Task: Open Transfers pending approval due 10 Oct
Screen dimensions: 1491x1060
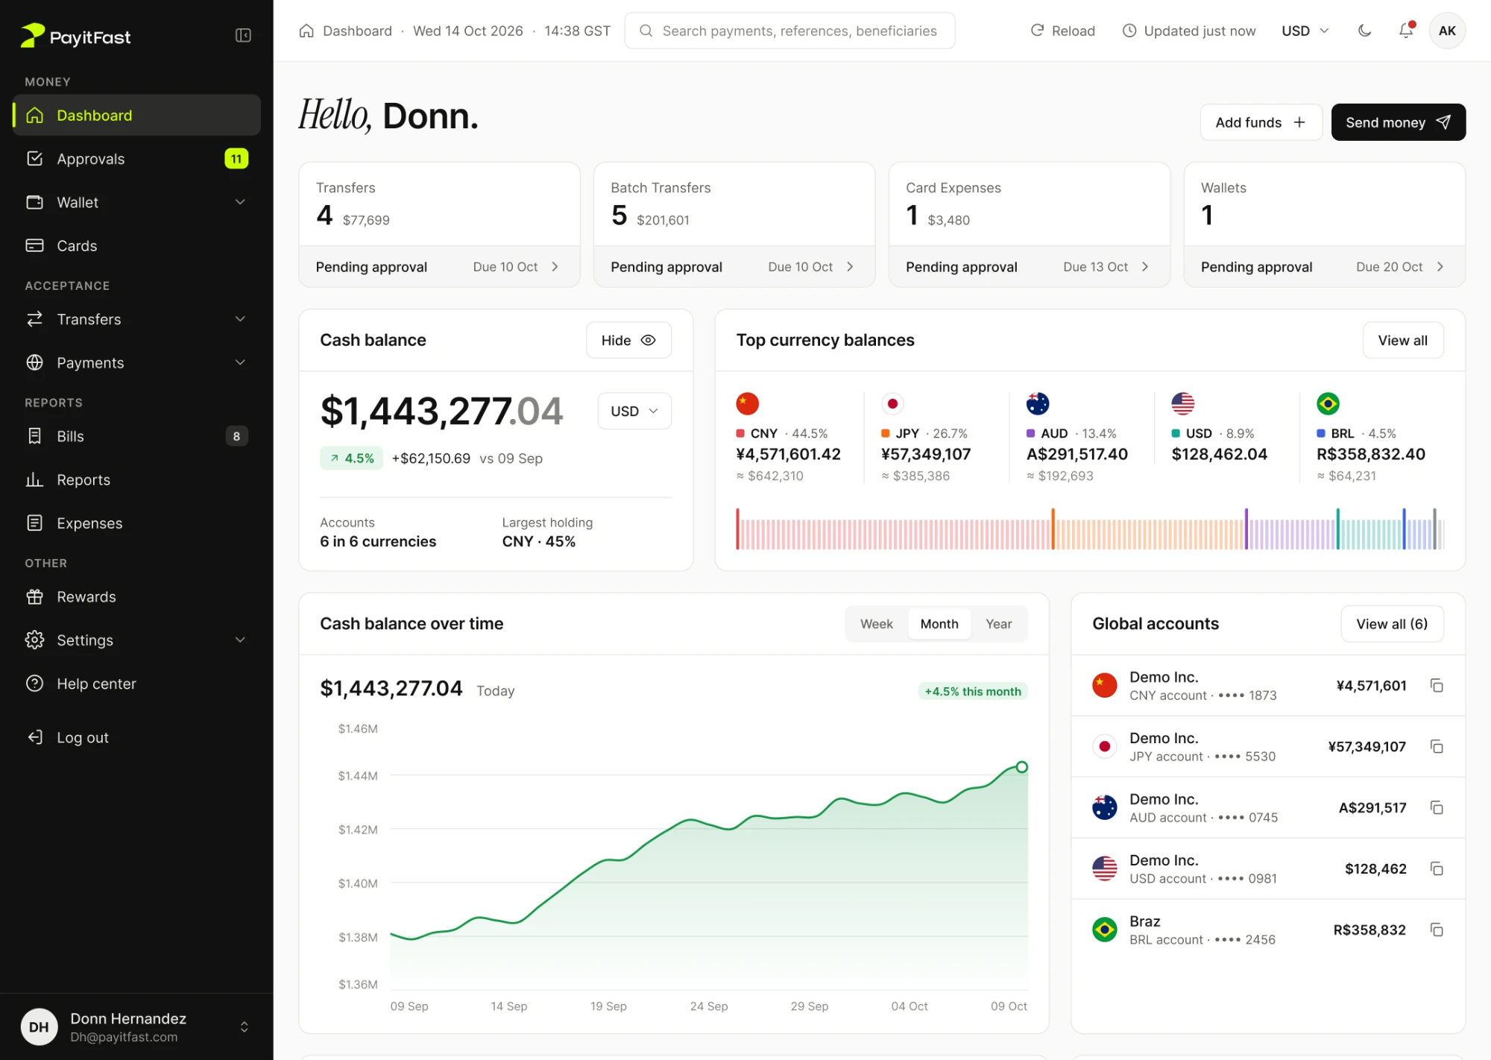Action: coord(439,267)
